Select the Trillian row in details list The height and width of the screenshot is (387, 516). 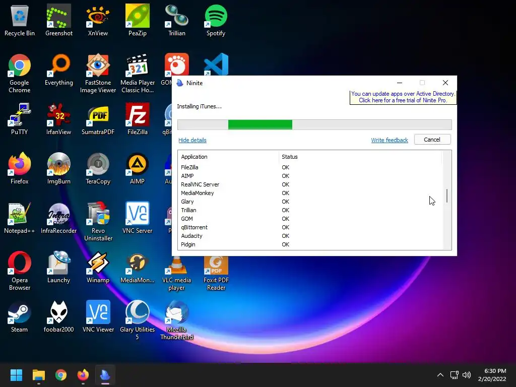pos(310,210)
